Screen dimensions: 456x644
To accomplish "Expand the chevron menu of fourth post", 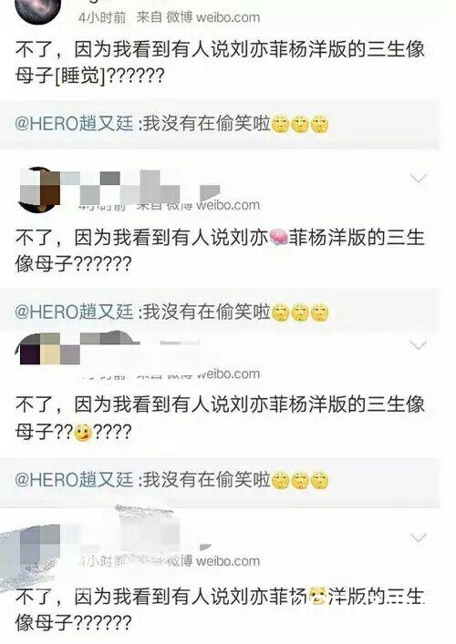I will click(x=419, y=537).
